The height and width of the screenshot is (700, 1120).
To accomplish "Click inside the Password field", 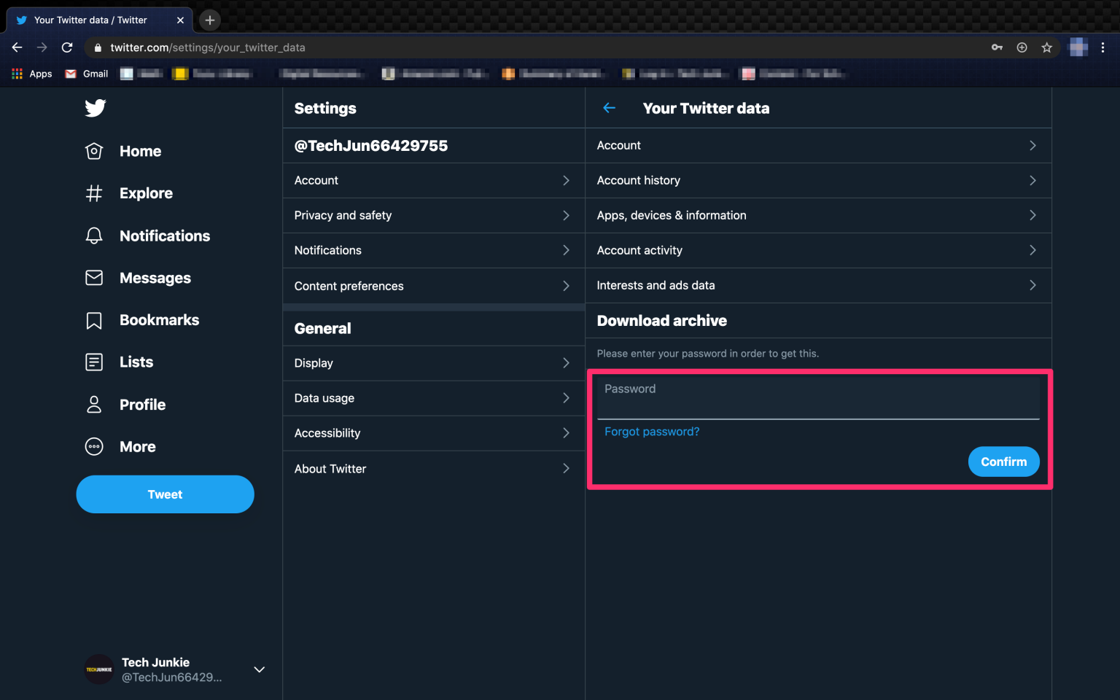I will [x=818, y=397].
